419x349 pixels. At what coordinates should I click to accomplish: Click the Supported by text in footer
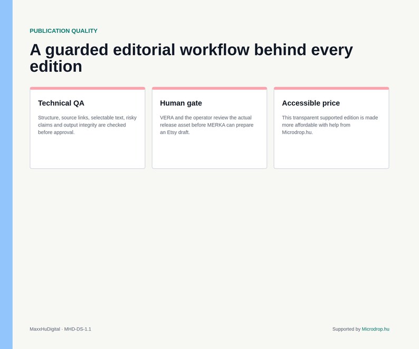pyautogui.click(x=346, y=329)
